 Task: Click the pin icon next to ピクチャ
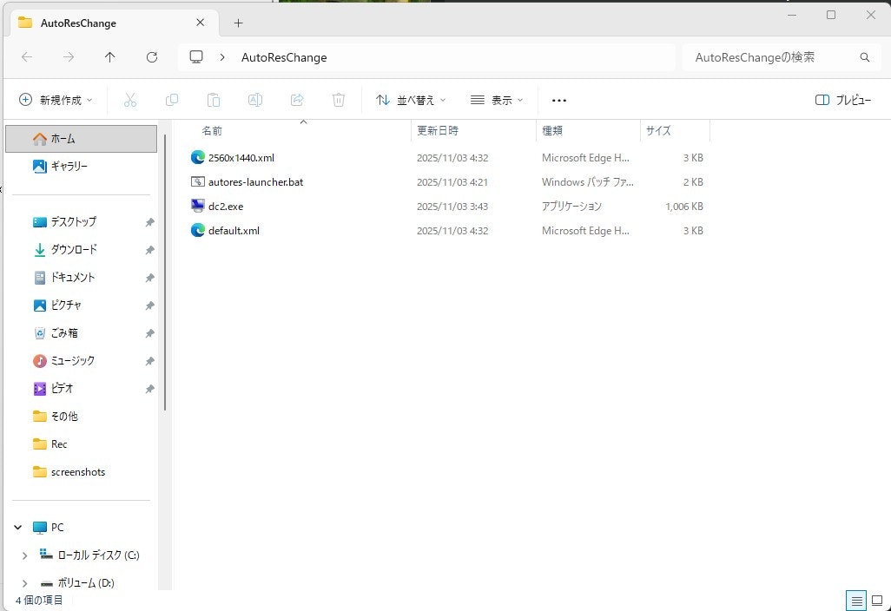pos(149,306)
